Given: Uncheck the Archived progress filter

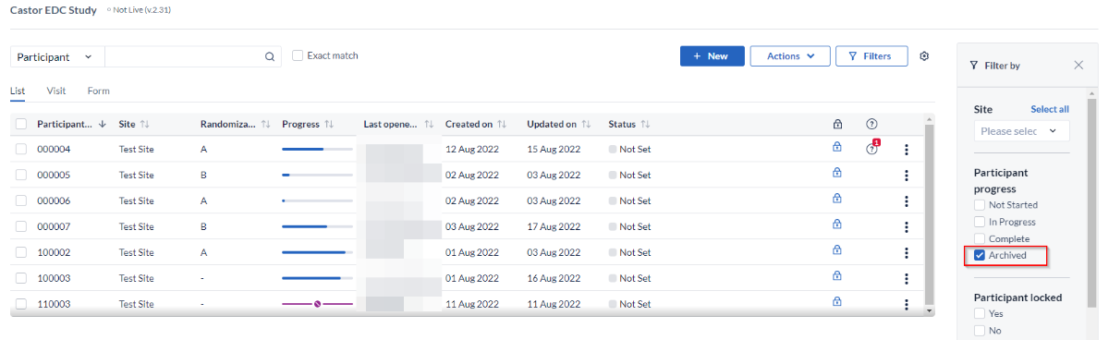Looking at the screenshot, I should pos(981,255).
